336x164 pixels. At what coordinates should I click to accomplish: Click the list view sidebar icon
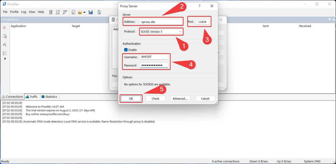pos(4,53)
